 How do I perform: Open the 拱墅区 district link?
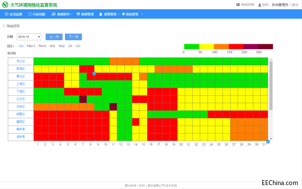(x=21, y=114)
